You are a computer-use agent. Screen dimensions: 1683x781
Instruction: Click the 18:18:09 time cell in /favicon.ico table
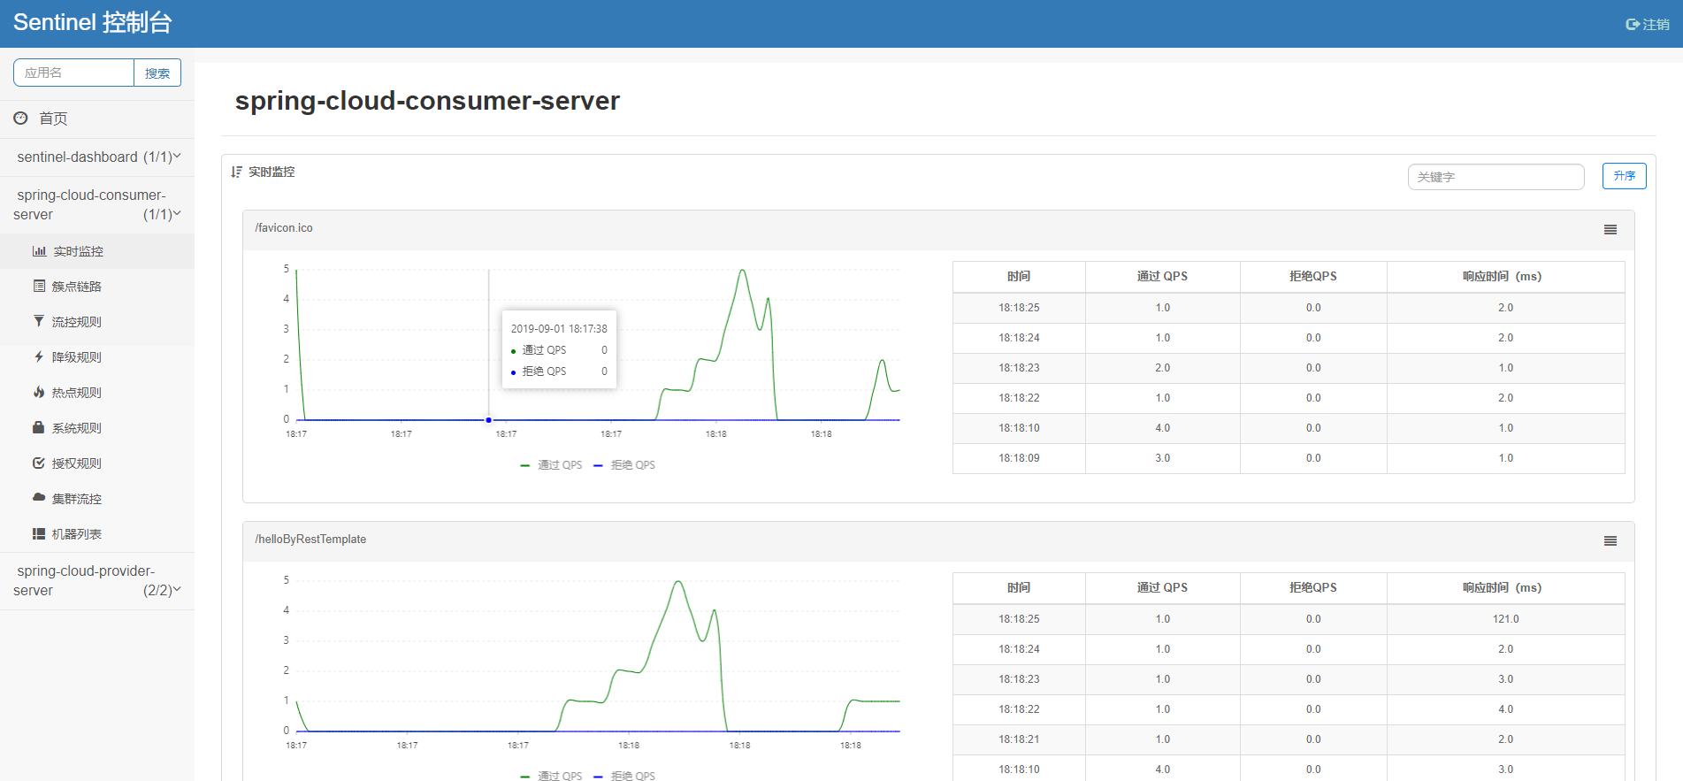pos(1019,458)
